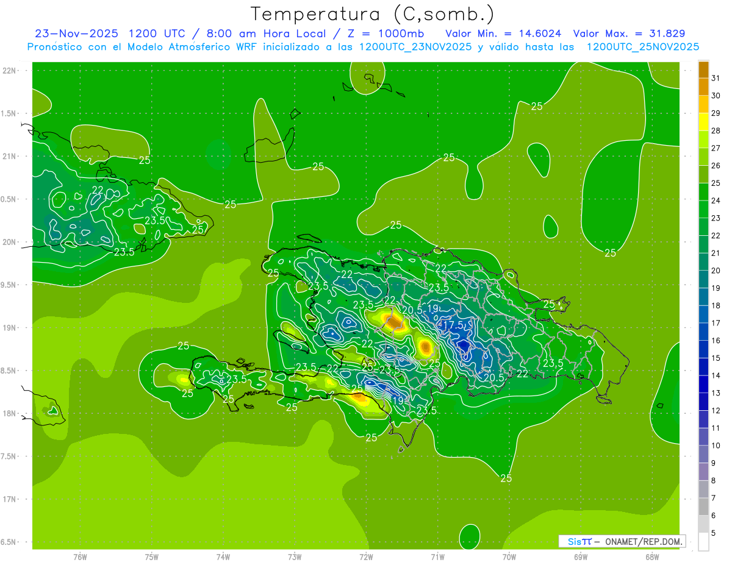The image size is (732, 565).
Task: Click the 20N latitude axis label
Action: pyautogui.click(x=10, y=242)
